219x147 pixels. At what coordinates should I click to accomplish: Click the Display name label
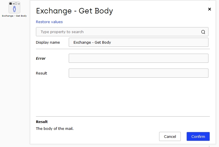point(48,42)
